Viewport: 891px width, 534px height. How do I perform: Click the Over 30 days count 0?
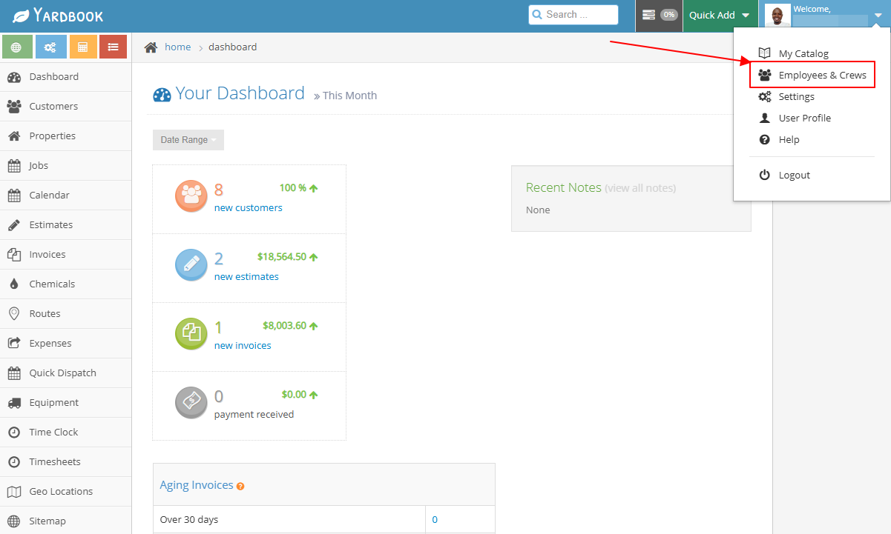pos(435,519)
